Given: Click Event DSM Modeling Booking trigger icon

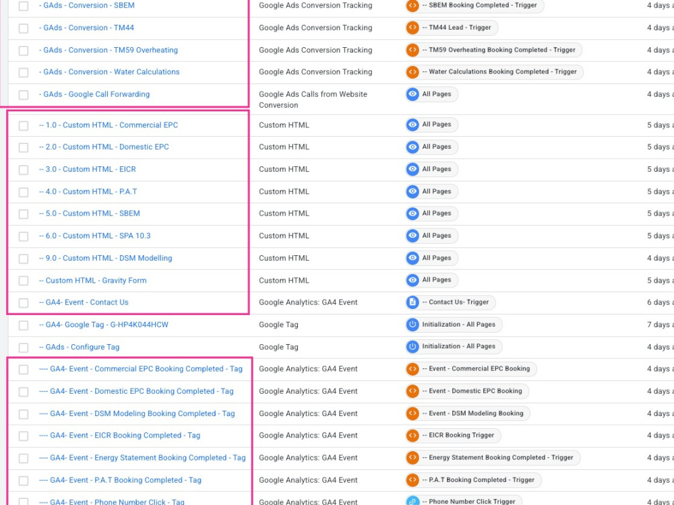Looking at the screenshot, I should [412, 413].
